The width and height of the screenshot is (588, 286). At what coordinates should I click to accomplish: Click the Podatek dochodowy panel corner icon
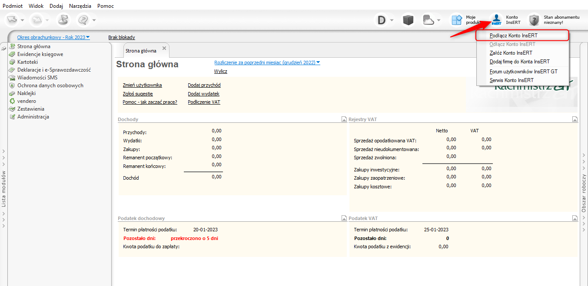[x=344, y=218]
